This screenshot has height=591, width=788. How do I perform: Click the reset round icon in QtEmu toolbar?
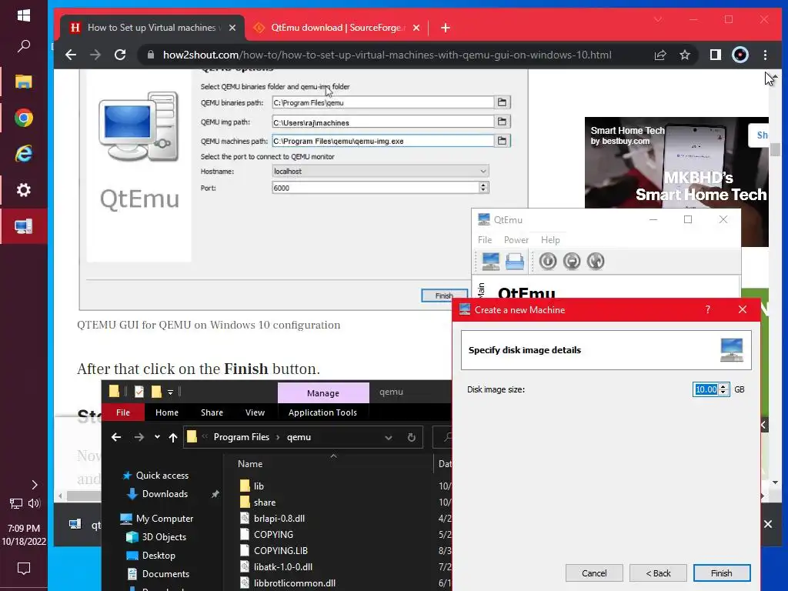tap(596, 262)
